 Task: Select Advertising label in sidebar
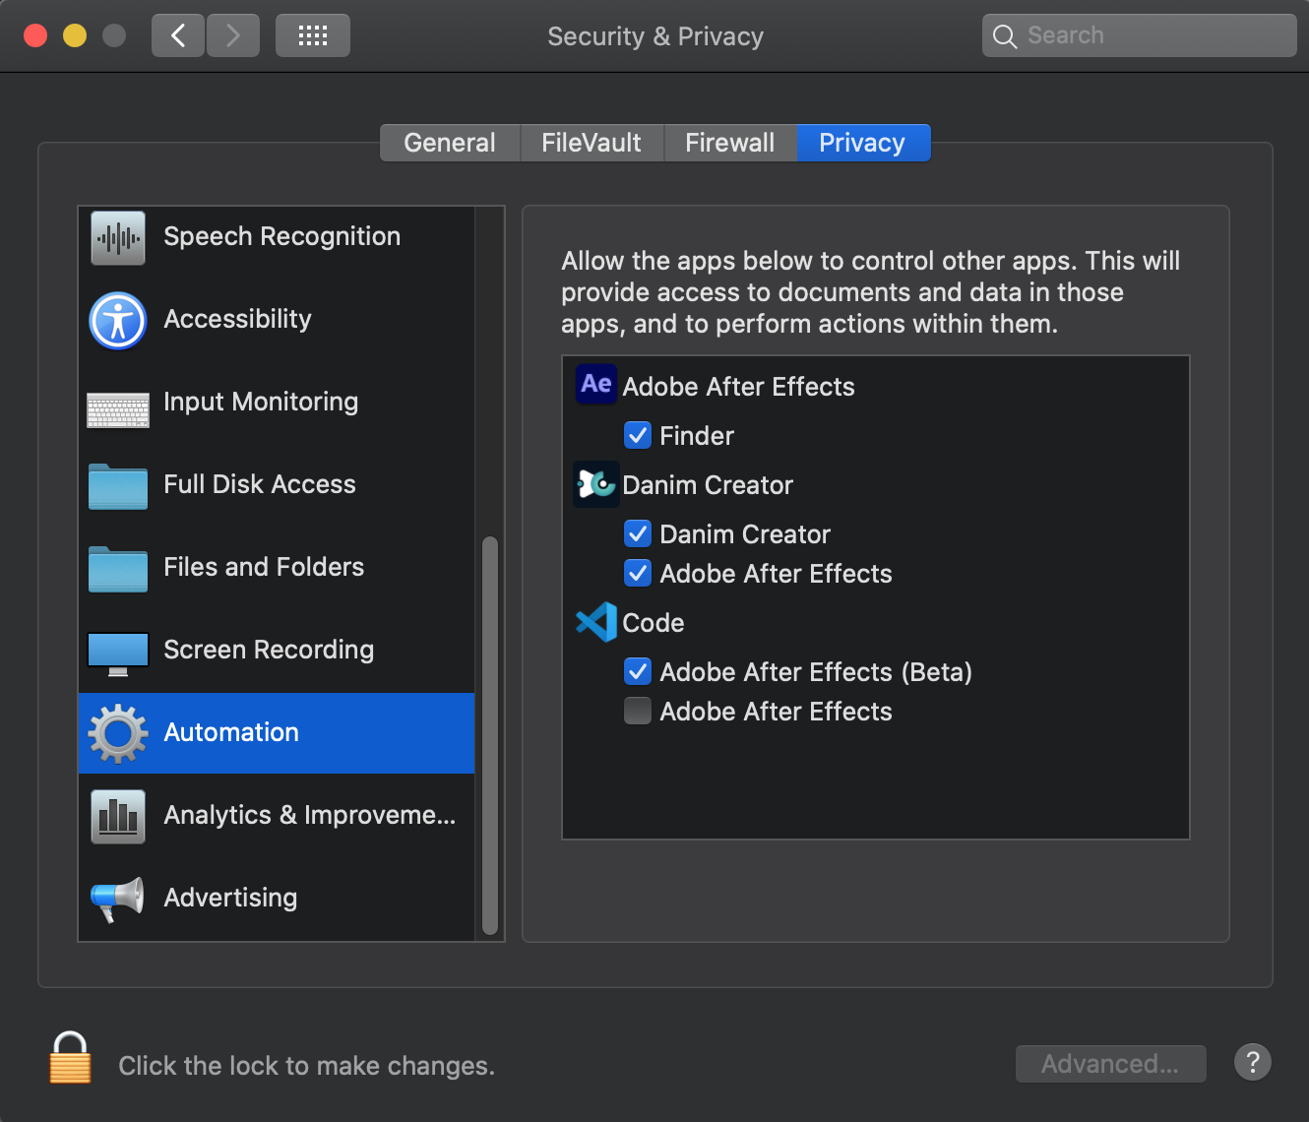coord(230,898)
